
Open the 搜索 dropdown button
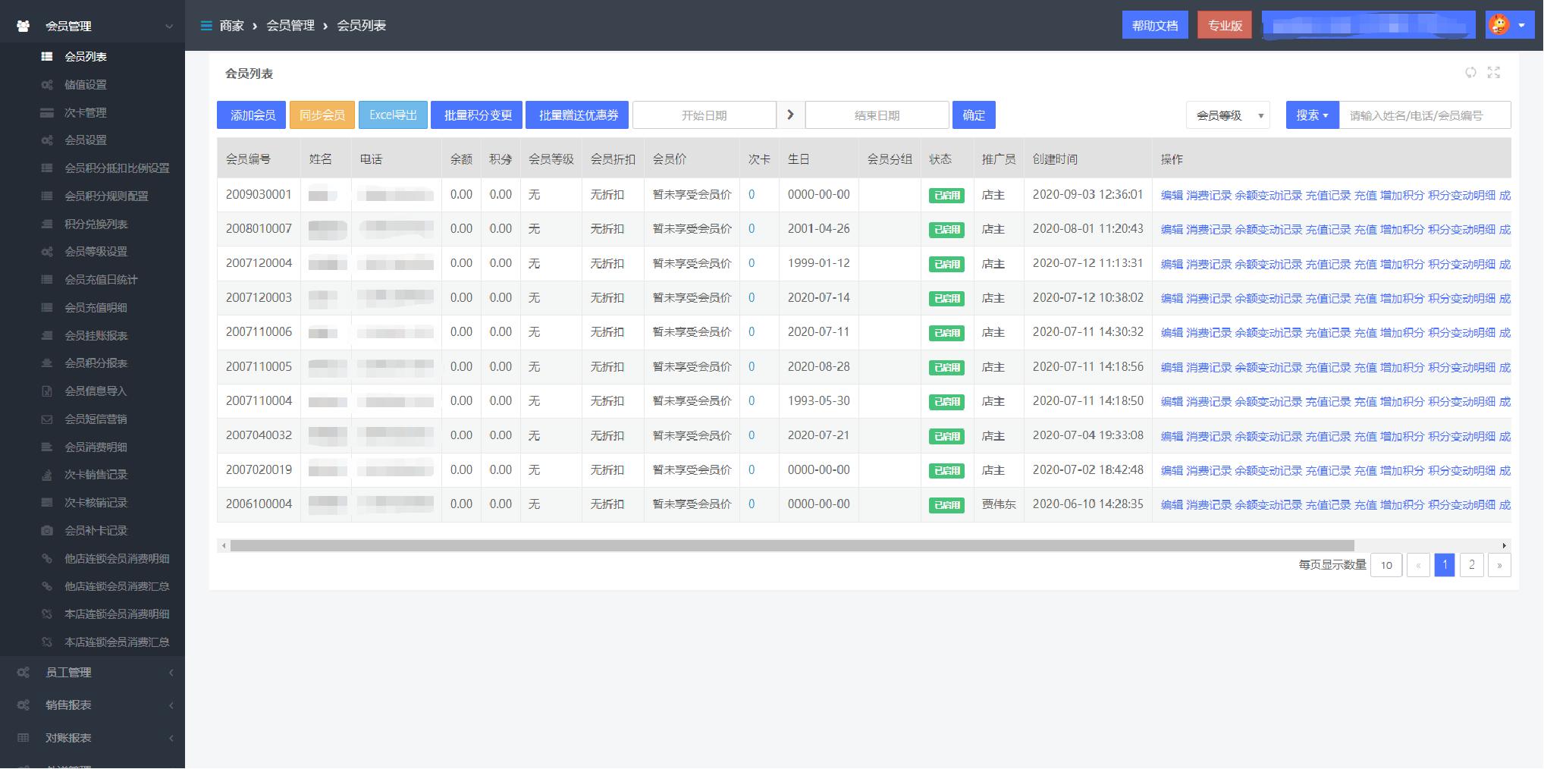pos(1312,115)
